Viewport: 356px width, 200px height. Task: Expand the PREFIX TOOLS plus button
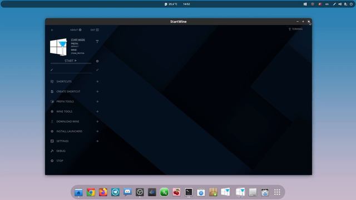[97, 101]
